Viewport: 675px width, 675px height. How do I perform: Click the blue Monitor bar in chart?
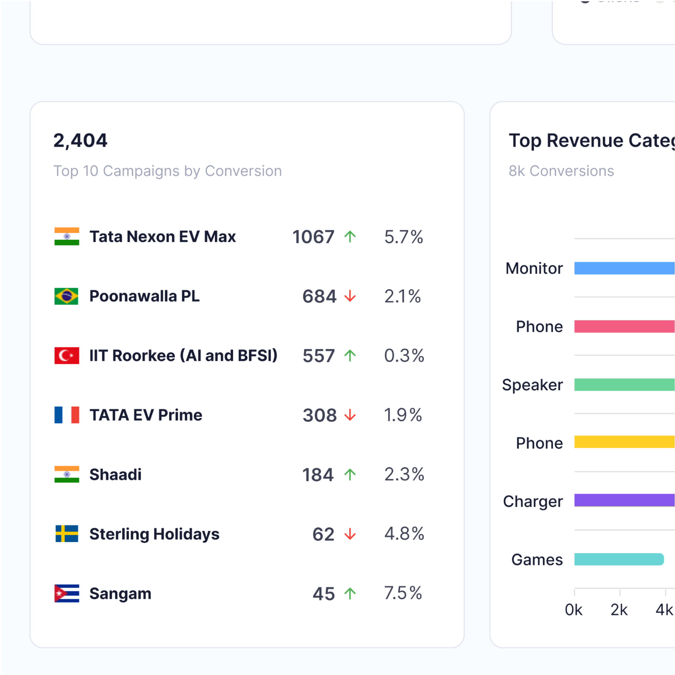[x=624, y=268]
